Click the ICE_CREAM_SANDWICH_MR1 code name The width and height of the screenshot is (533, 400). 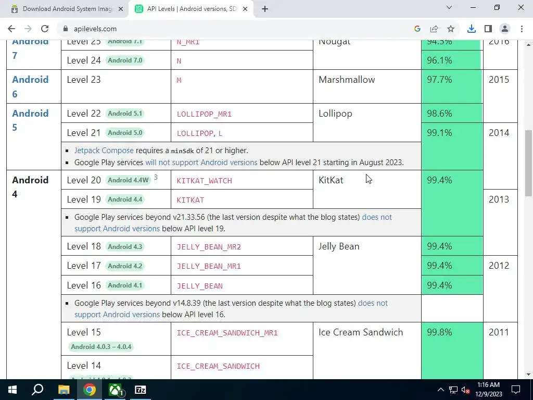(227, 333)
